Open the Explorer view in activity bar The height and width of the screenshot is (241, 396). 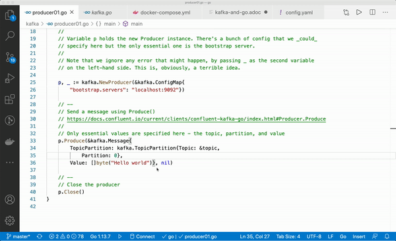point(10,15)
